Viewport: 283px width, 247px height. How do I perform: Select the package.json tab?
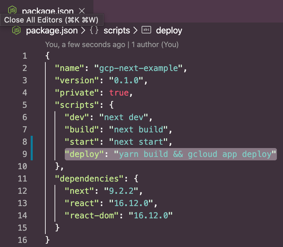click(x=47, y=11)
